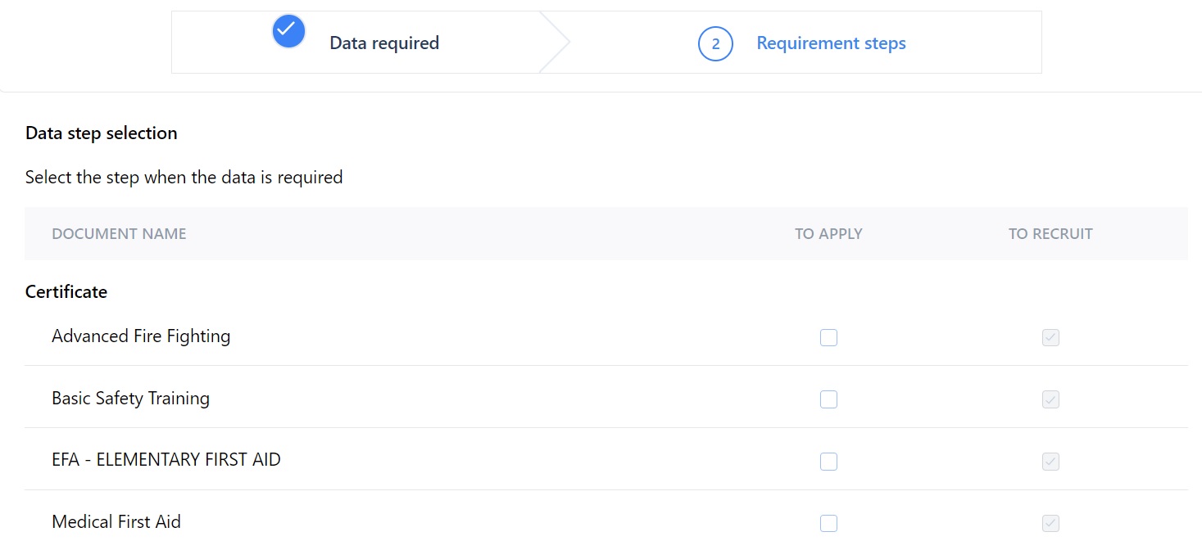Enable To Apply for Advanced Fire Fighting
The image size is (1202, 550).
pos(828,337)
